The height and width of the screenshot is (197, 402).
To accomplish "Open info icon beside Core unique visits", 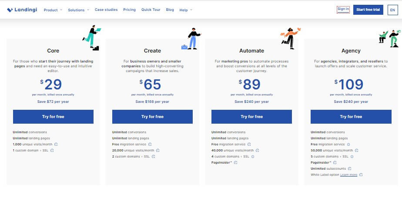I will 56,144.
